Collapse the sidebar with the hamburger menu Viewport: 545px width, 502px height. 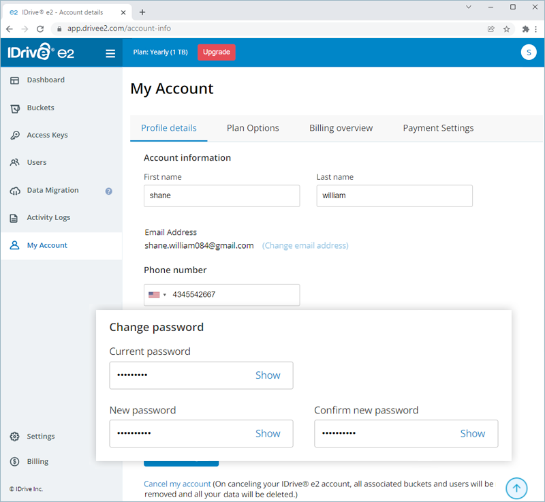click(x=110, y=53)
